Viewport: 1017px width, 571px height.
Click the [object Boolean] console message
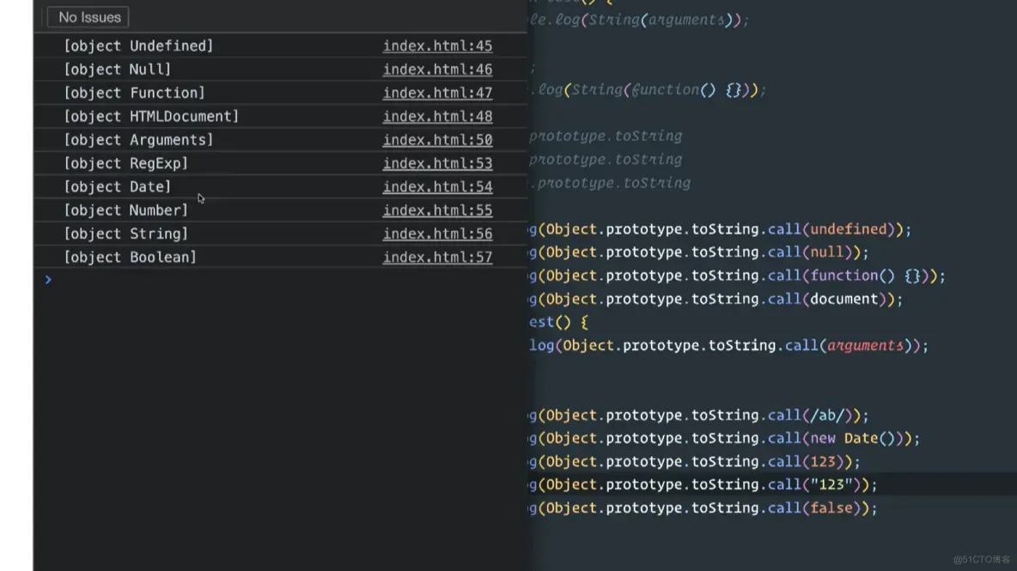(130, 258)
